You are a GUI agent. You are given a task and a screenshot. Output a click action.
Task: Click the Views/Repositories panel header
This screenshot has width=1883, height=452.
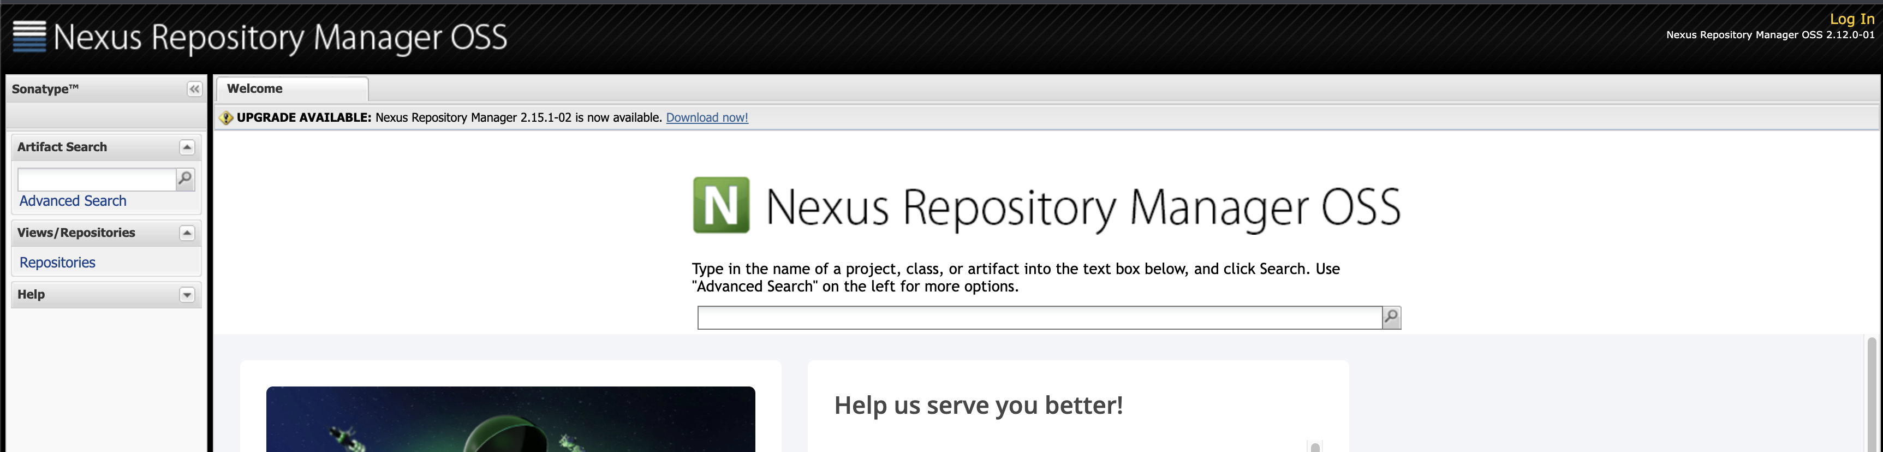[106, 233]
